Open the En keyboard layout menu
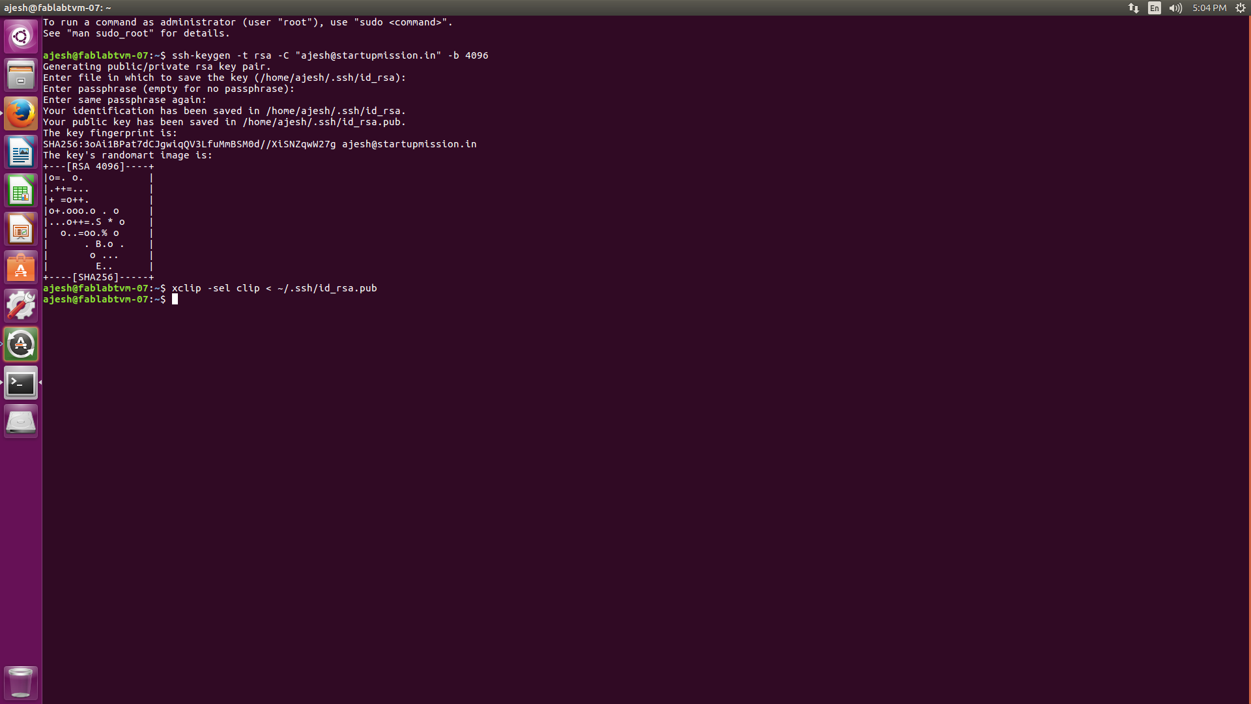 pos(1154,8)
